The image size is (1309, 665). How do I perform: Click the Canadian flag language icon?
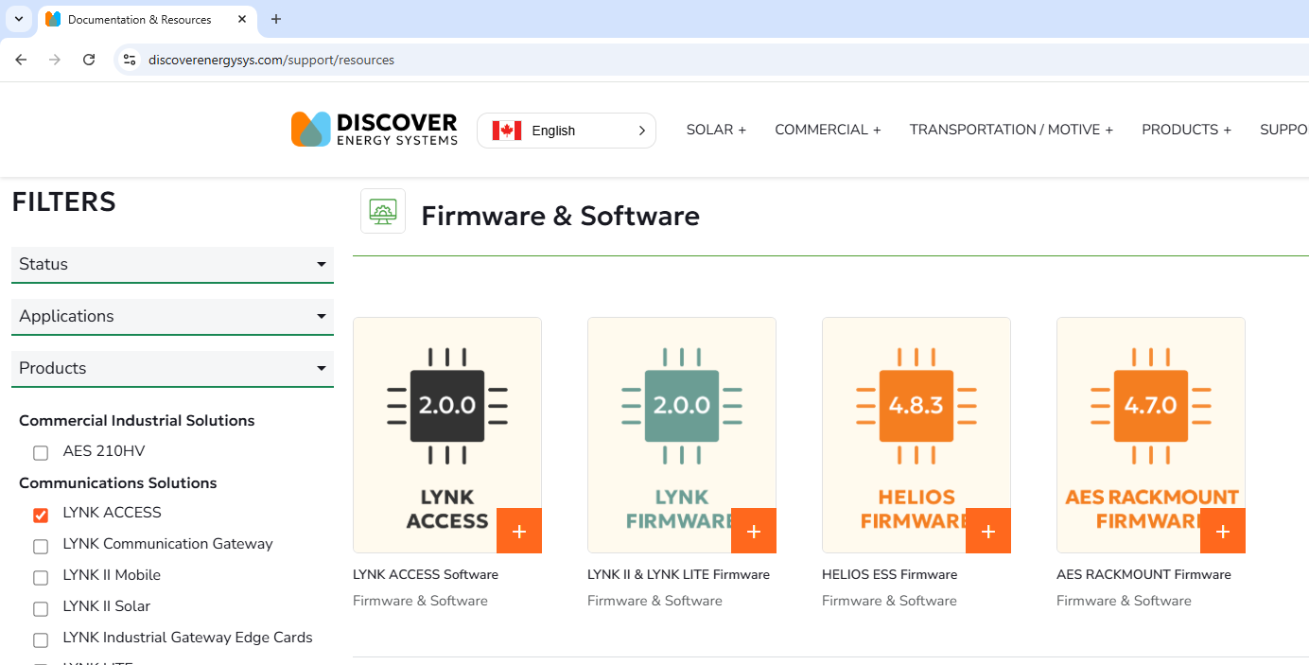(506, 130)
